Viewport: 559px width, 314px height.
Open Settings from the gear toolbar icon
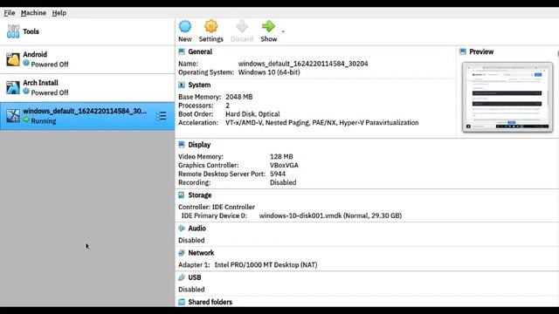(210, 27)
